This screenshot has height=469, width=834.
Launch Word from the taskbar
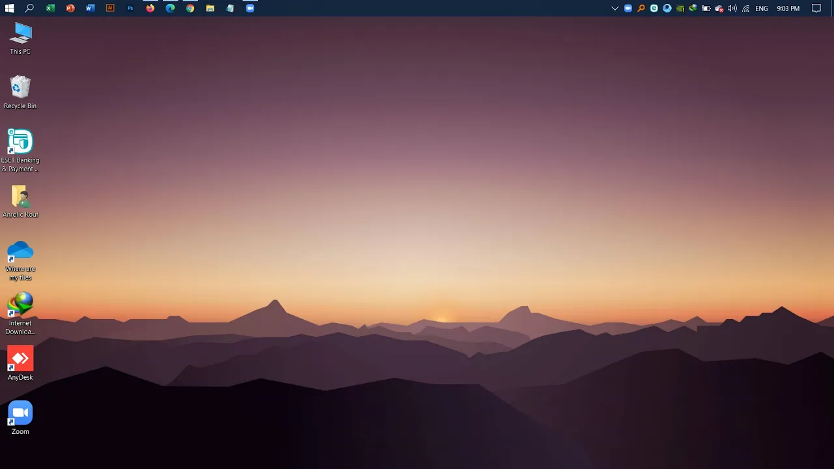pos(90,8)
